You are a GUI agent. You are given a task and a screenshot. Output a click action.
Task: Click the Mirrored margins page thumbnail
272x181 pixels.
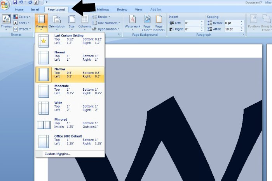tap(44, 125)
